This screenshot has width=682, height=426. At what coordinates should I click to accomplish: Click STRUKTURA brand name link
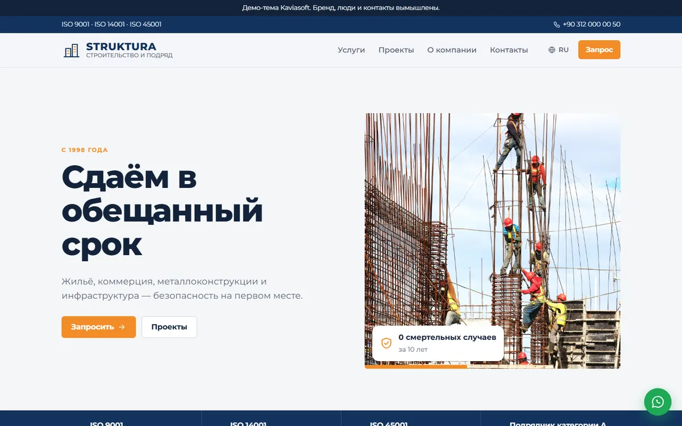pyautogui.click(x=121, y=47)
